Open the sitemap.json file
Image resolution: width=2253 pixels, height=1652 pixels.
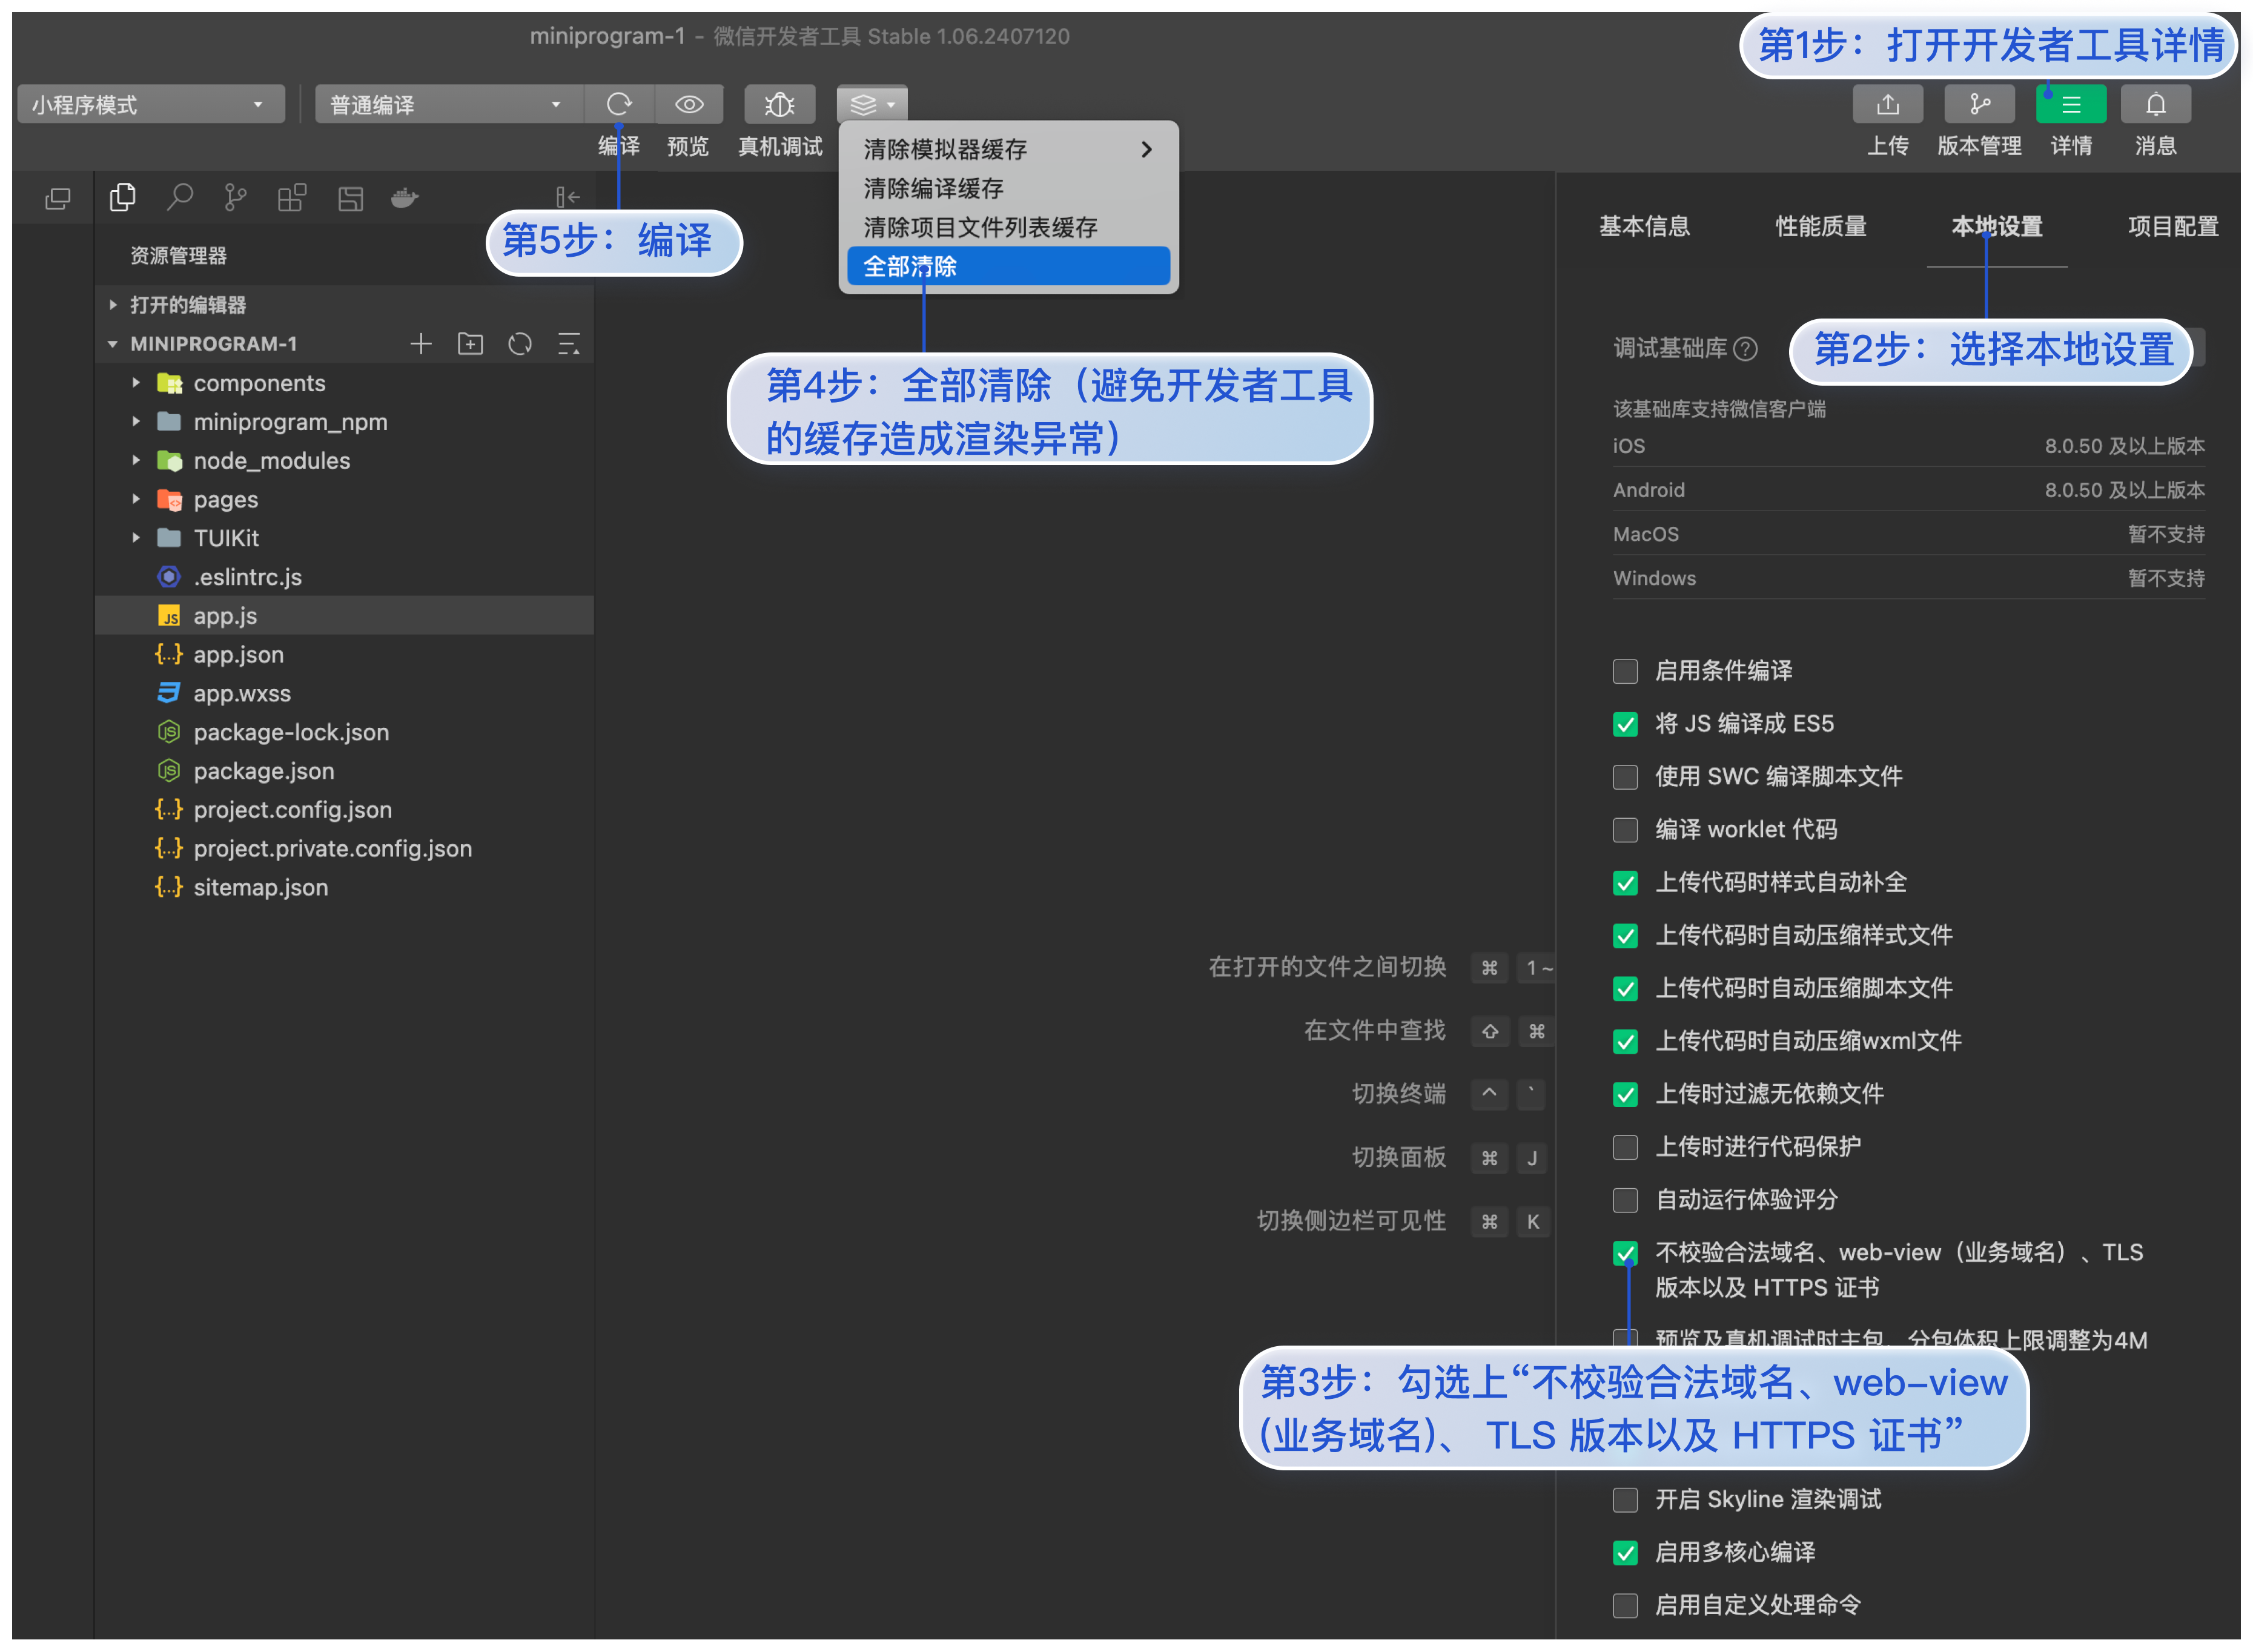(345, 888)
